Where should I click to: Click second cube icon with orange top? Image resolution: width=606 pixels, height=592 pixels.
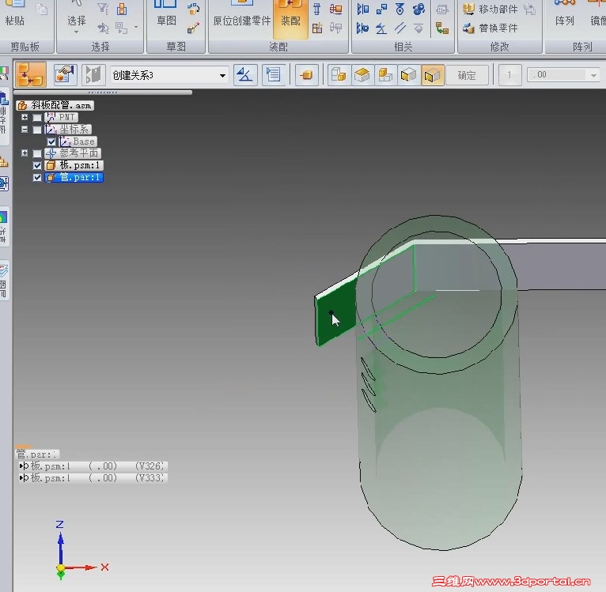point(362,74)
